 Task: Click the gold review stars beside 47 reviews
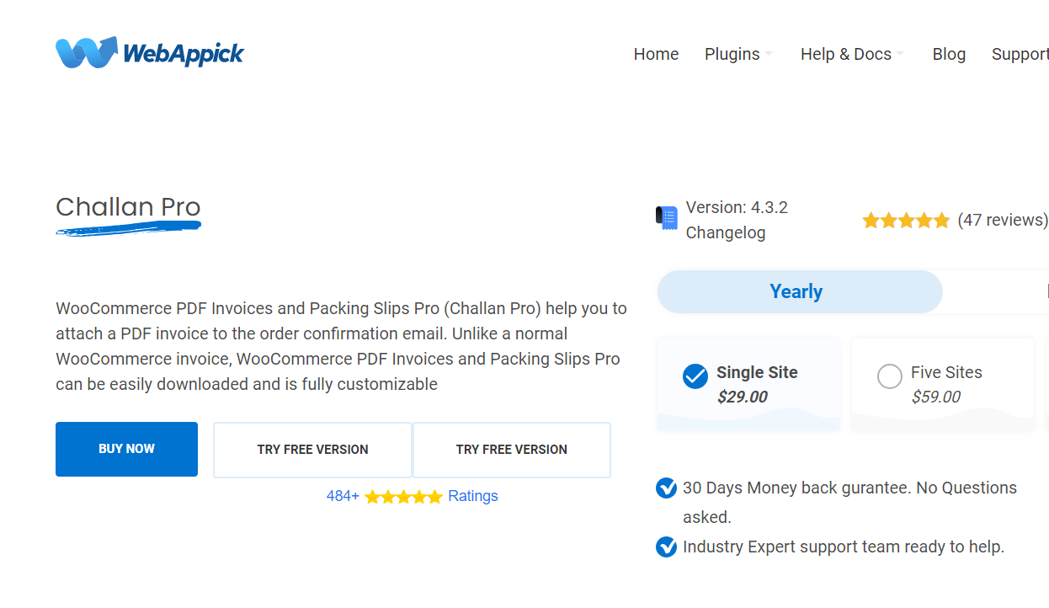pyautogui.click(x=906, y=221)
